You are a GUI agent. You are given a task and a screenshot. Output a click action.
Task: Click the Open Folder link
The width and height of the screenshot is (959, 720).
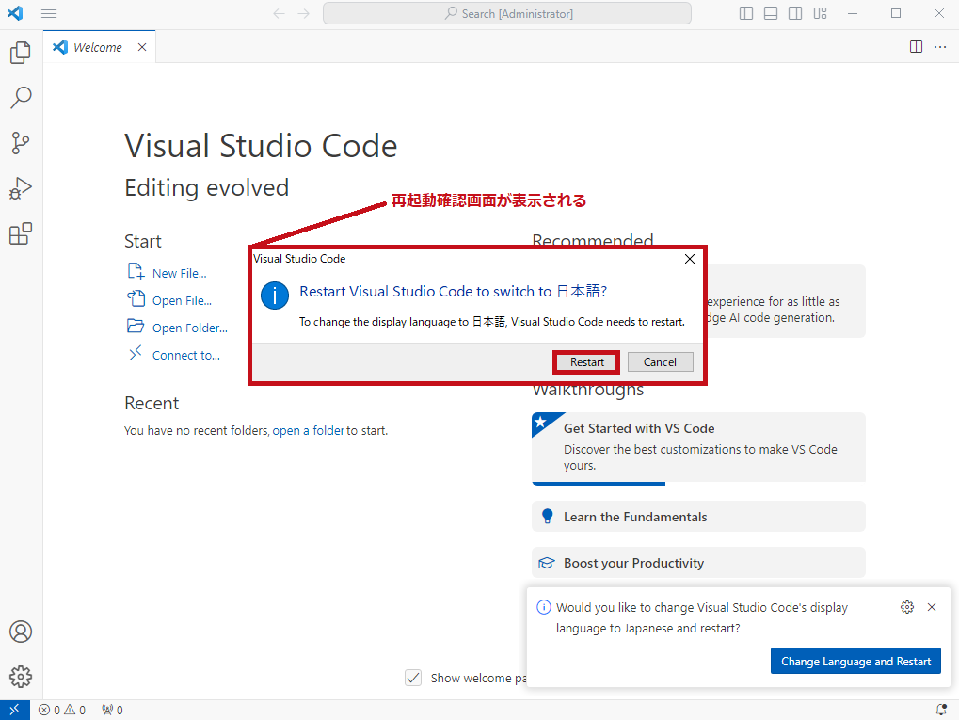coord(189,328)
